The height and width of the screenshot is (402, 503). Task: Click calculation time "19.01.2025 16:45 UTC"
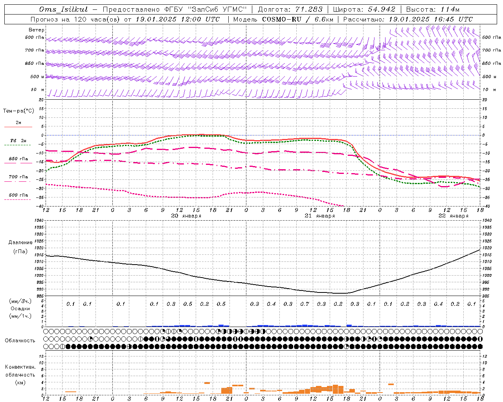(x=431, y=19)
